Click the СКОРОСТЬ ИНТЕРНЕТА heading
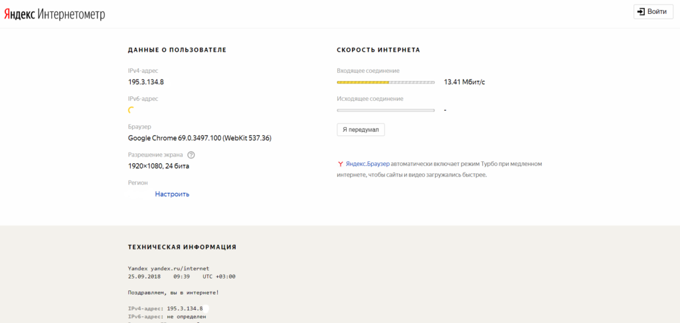Image resolution: width=680 pixels, height=323 pixels. (x=378, y=50)
